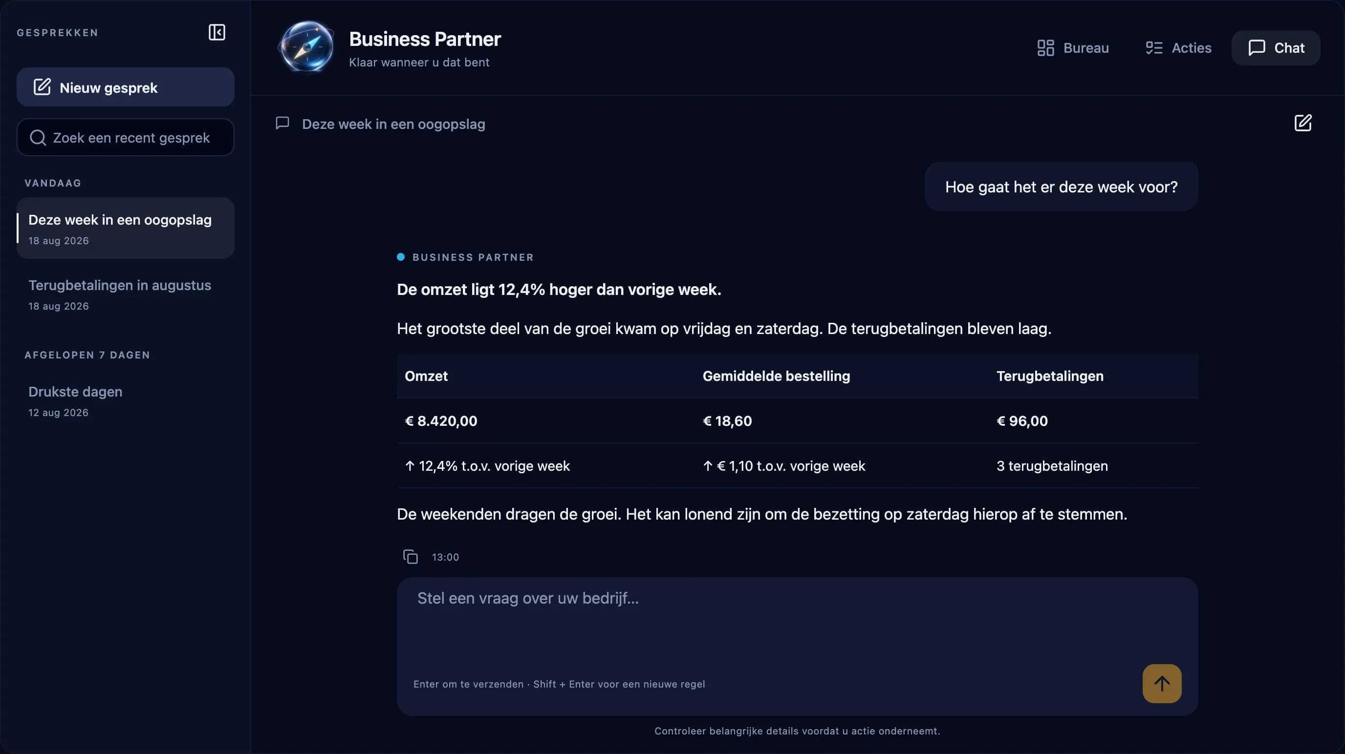
Task: Click the new chat pencil icon top right
Action: [x=1302, y=123]
